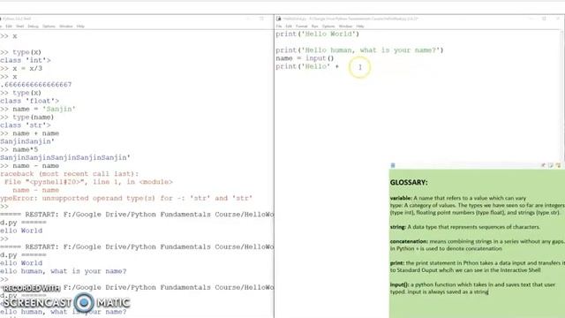This screenshot has height=318, width=565.
Task: Open the Run menu in the editor window
Action: [314, 26]
